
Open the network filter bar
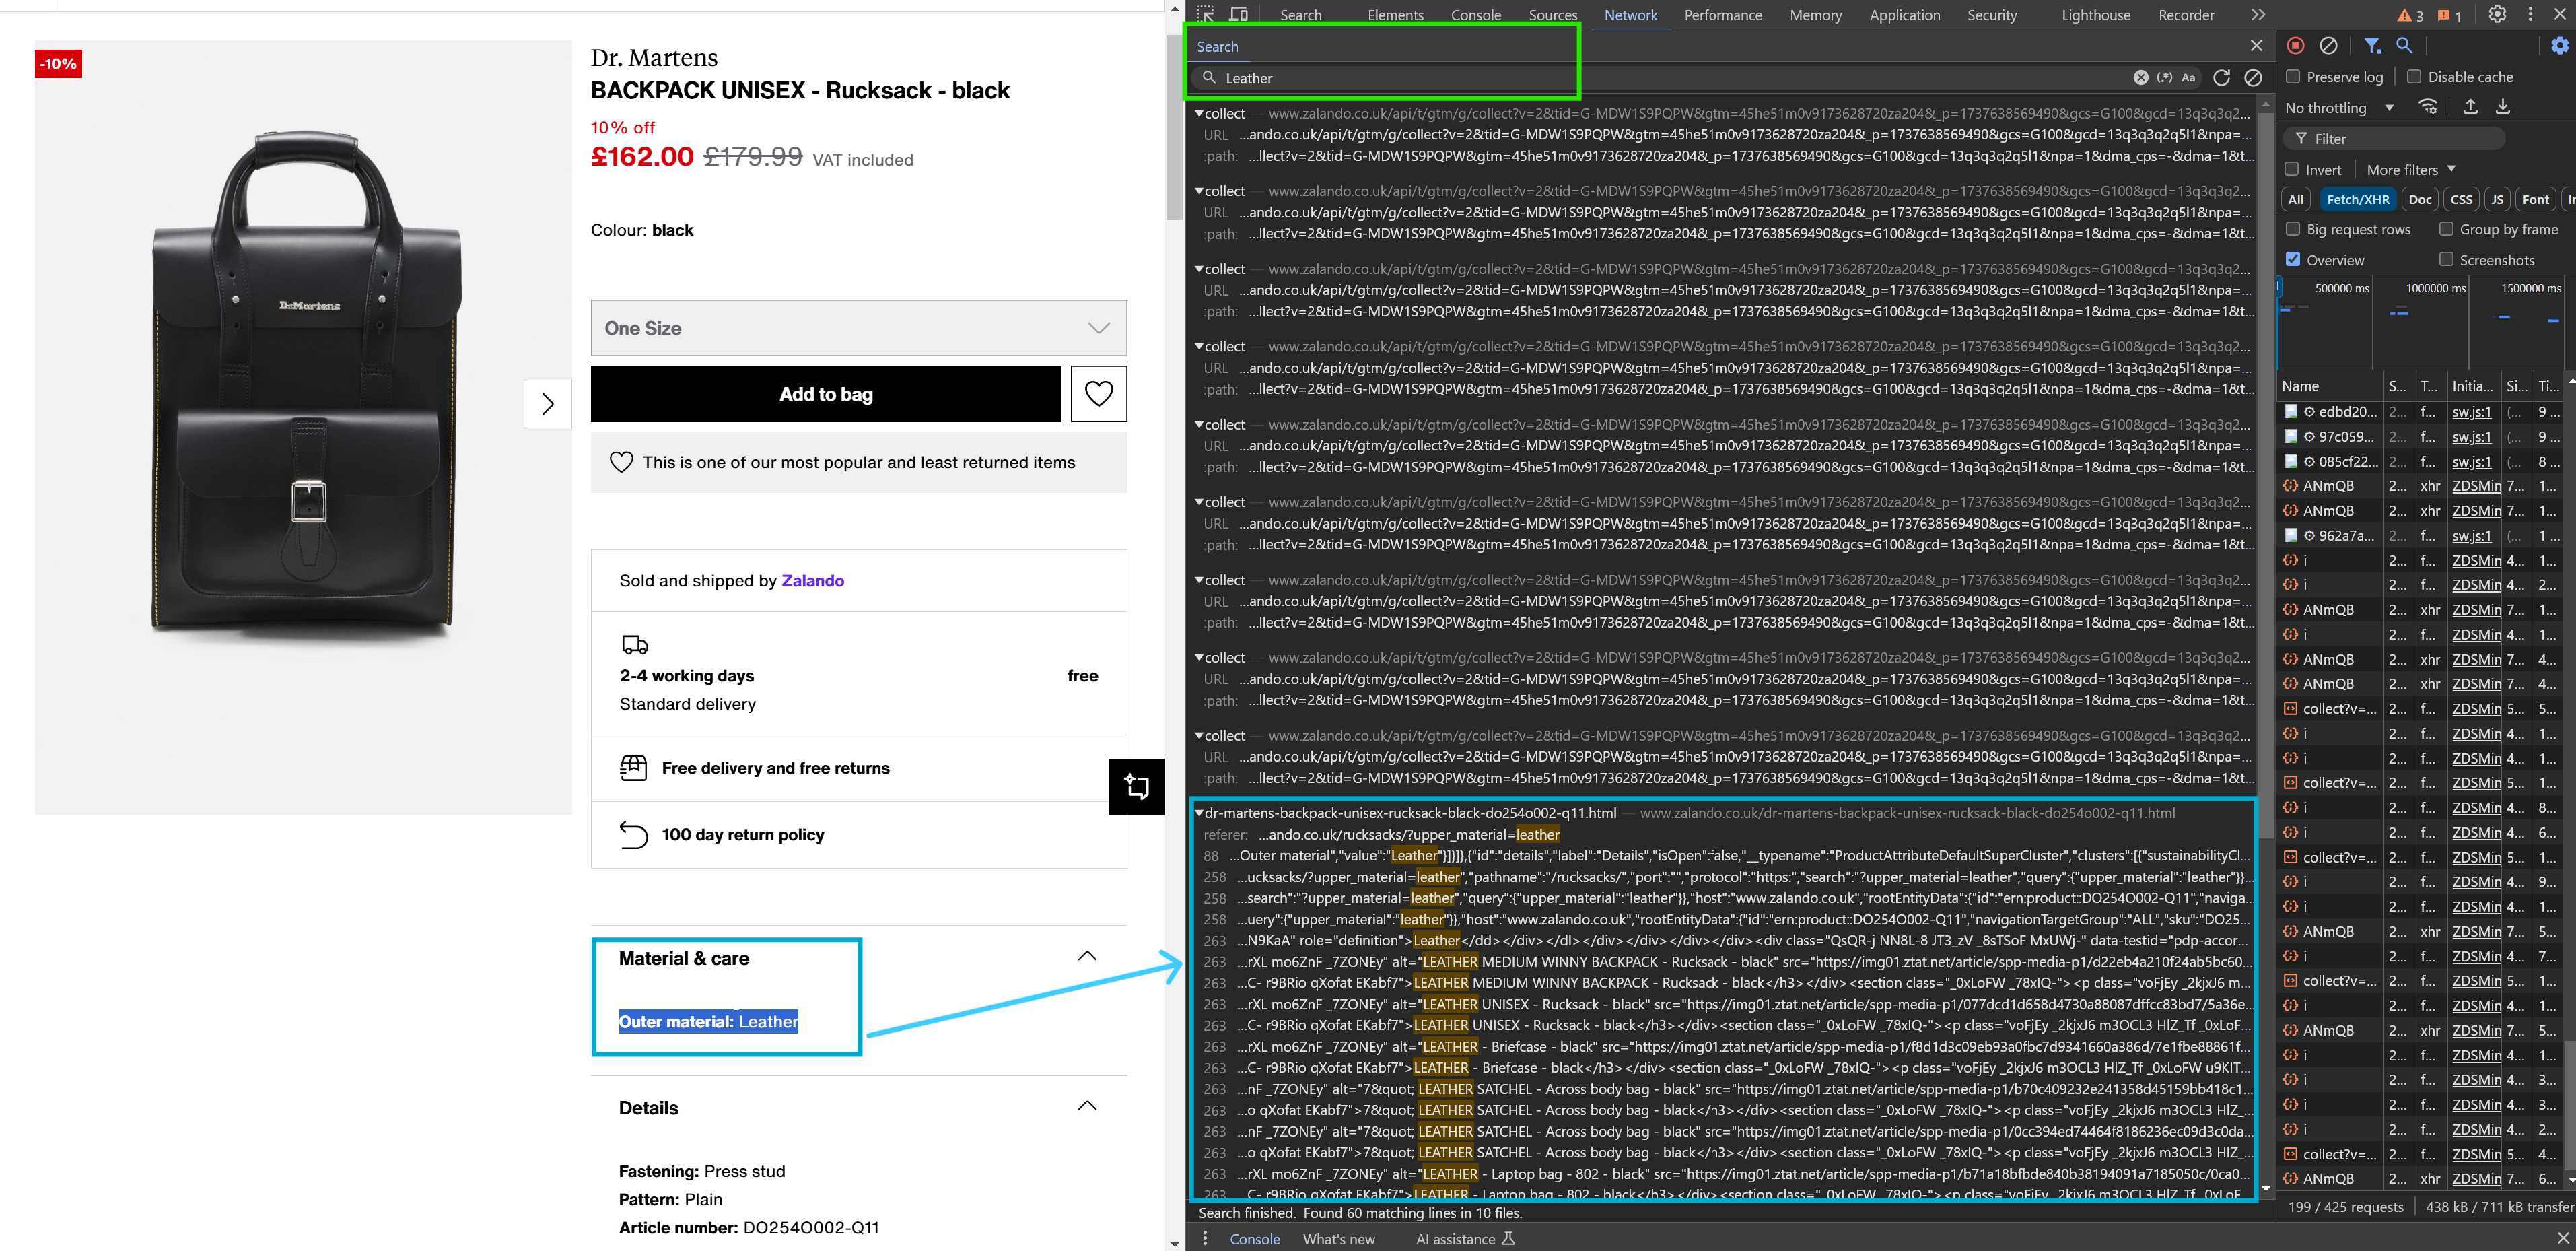(2371, 45)
